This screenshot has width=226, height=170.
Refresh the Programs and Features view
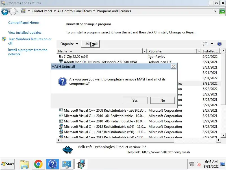point(222,11)
